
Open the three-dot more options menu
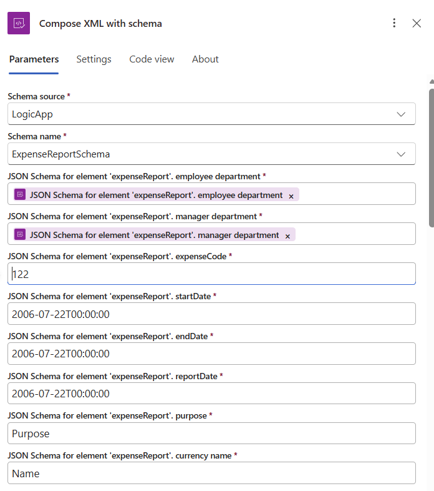394,23
